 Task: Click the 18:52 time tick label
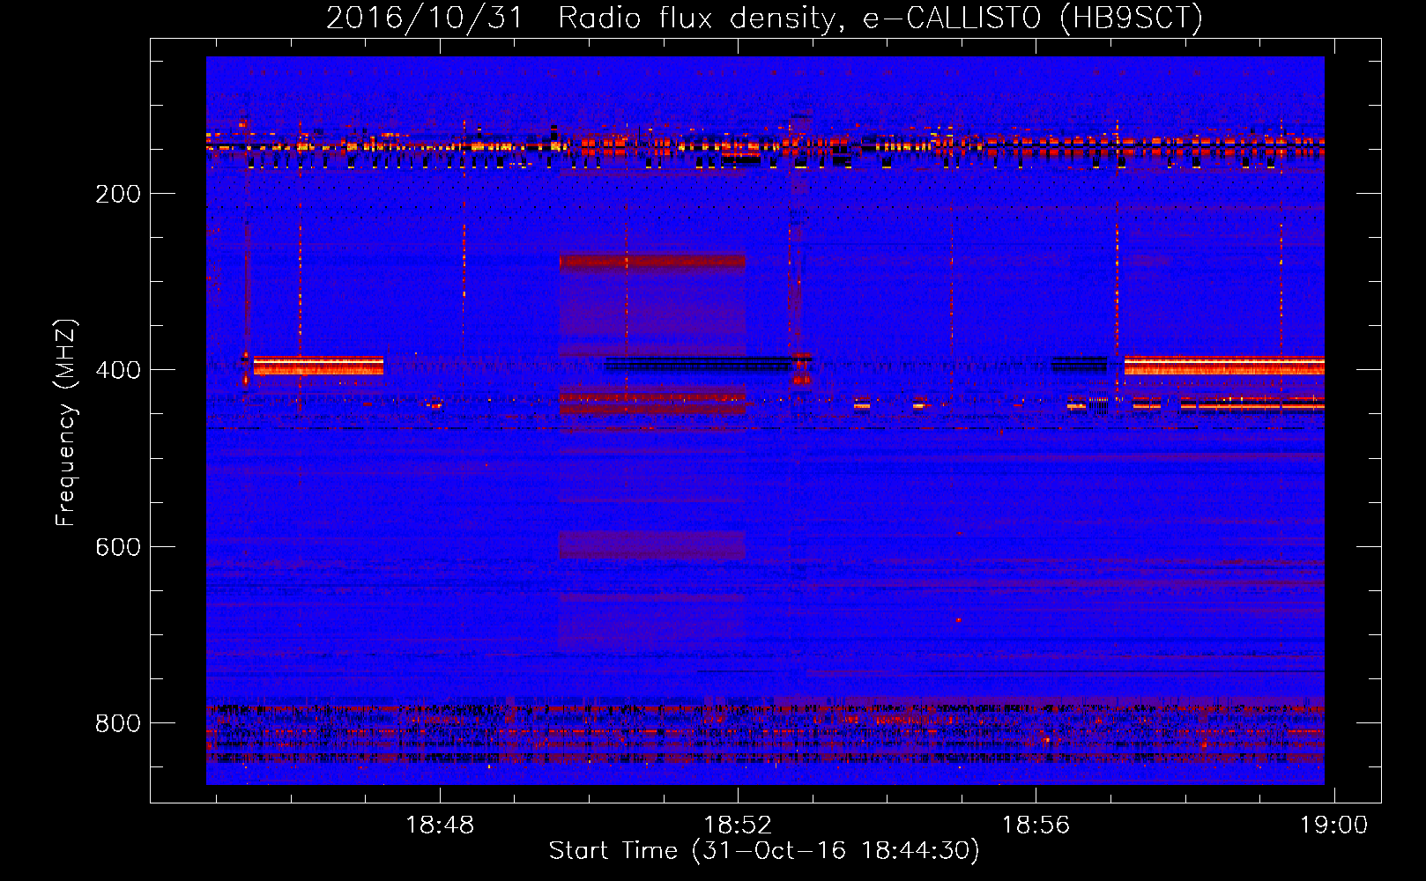pyautogui.click(x=738, y=825)
